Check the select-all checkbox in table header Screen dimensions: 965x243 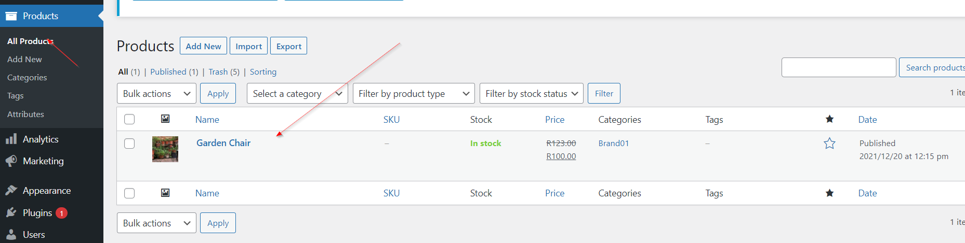129,119
